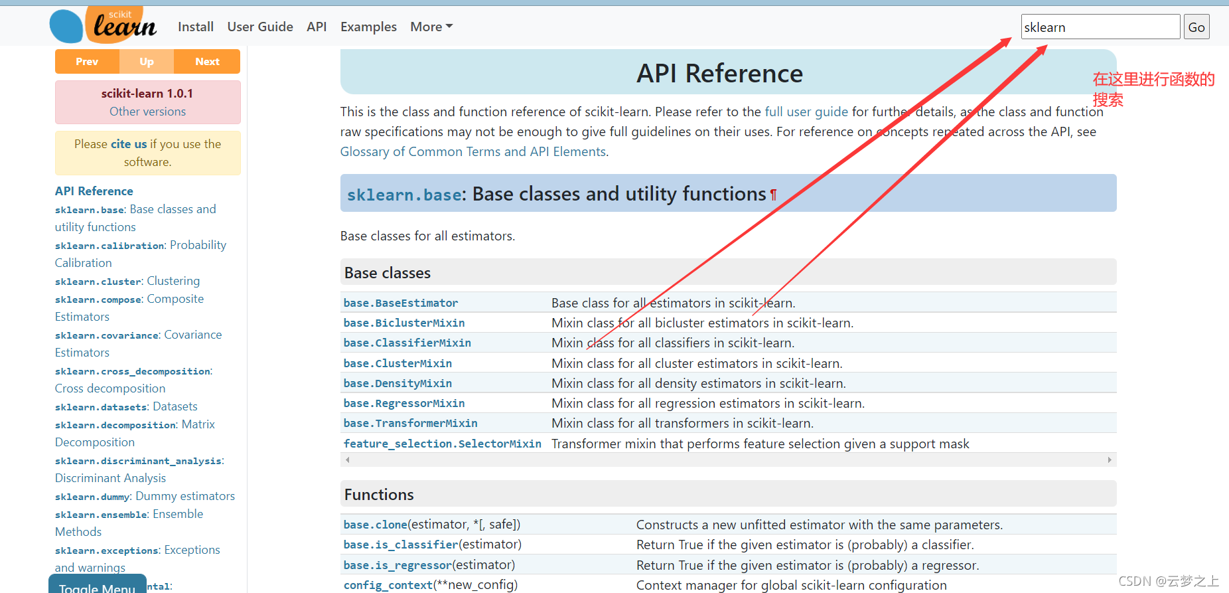Open base.is_regressor function link
1229x593 pixels.
(x=398, y=565)
